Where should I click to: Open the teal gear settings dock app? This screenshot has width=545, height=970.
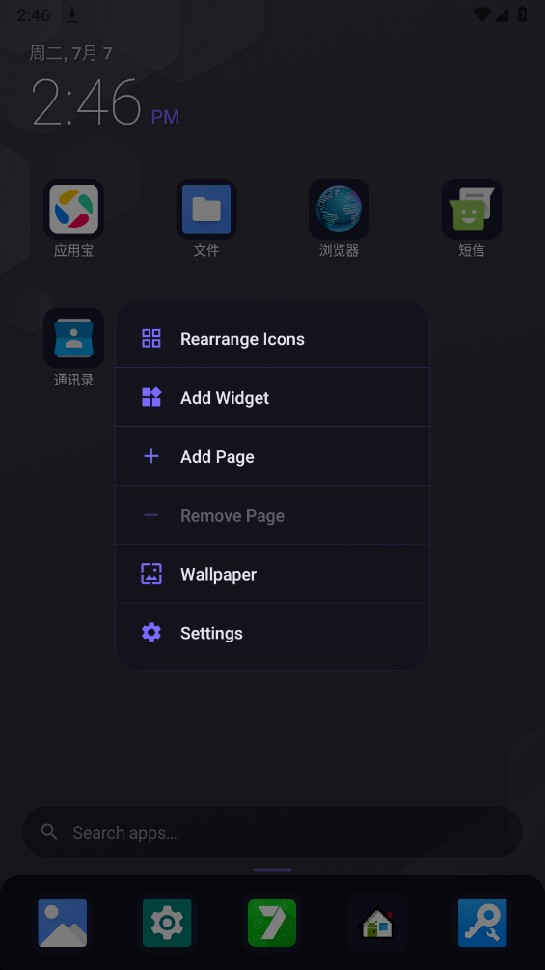pyautogui.click(x=167, y=923)
